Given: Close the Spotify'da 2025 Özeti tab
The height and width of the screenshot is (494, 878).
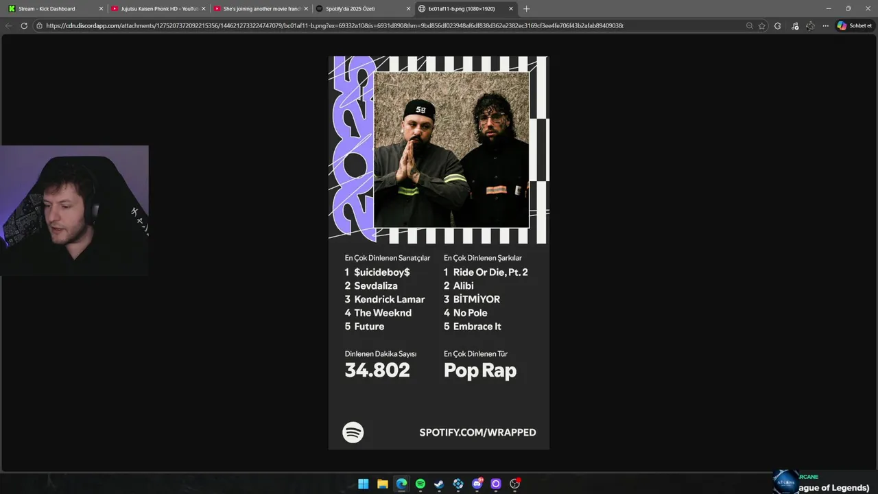Looking at the screenshot, I should click(x=408, y=9).
